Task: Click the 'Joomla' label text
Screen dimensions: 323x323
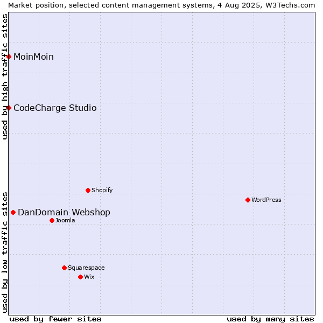Action: click(x=65, y=220)
